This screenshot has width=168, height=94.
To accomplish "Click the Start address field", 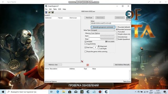I will pyautogui.click(x=102, y=36).
